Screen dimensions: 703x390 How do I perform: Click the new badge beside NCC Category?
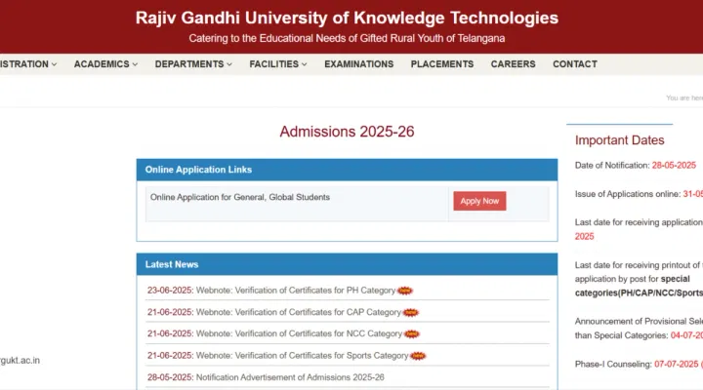pyautogui.click(x=412, y=334)
